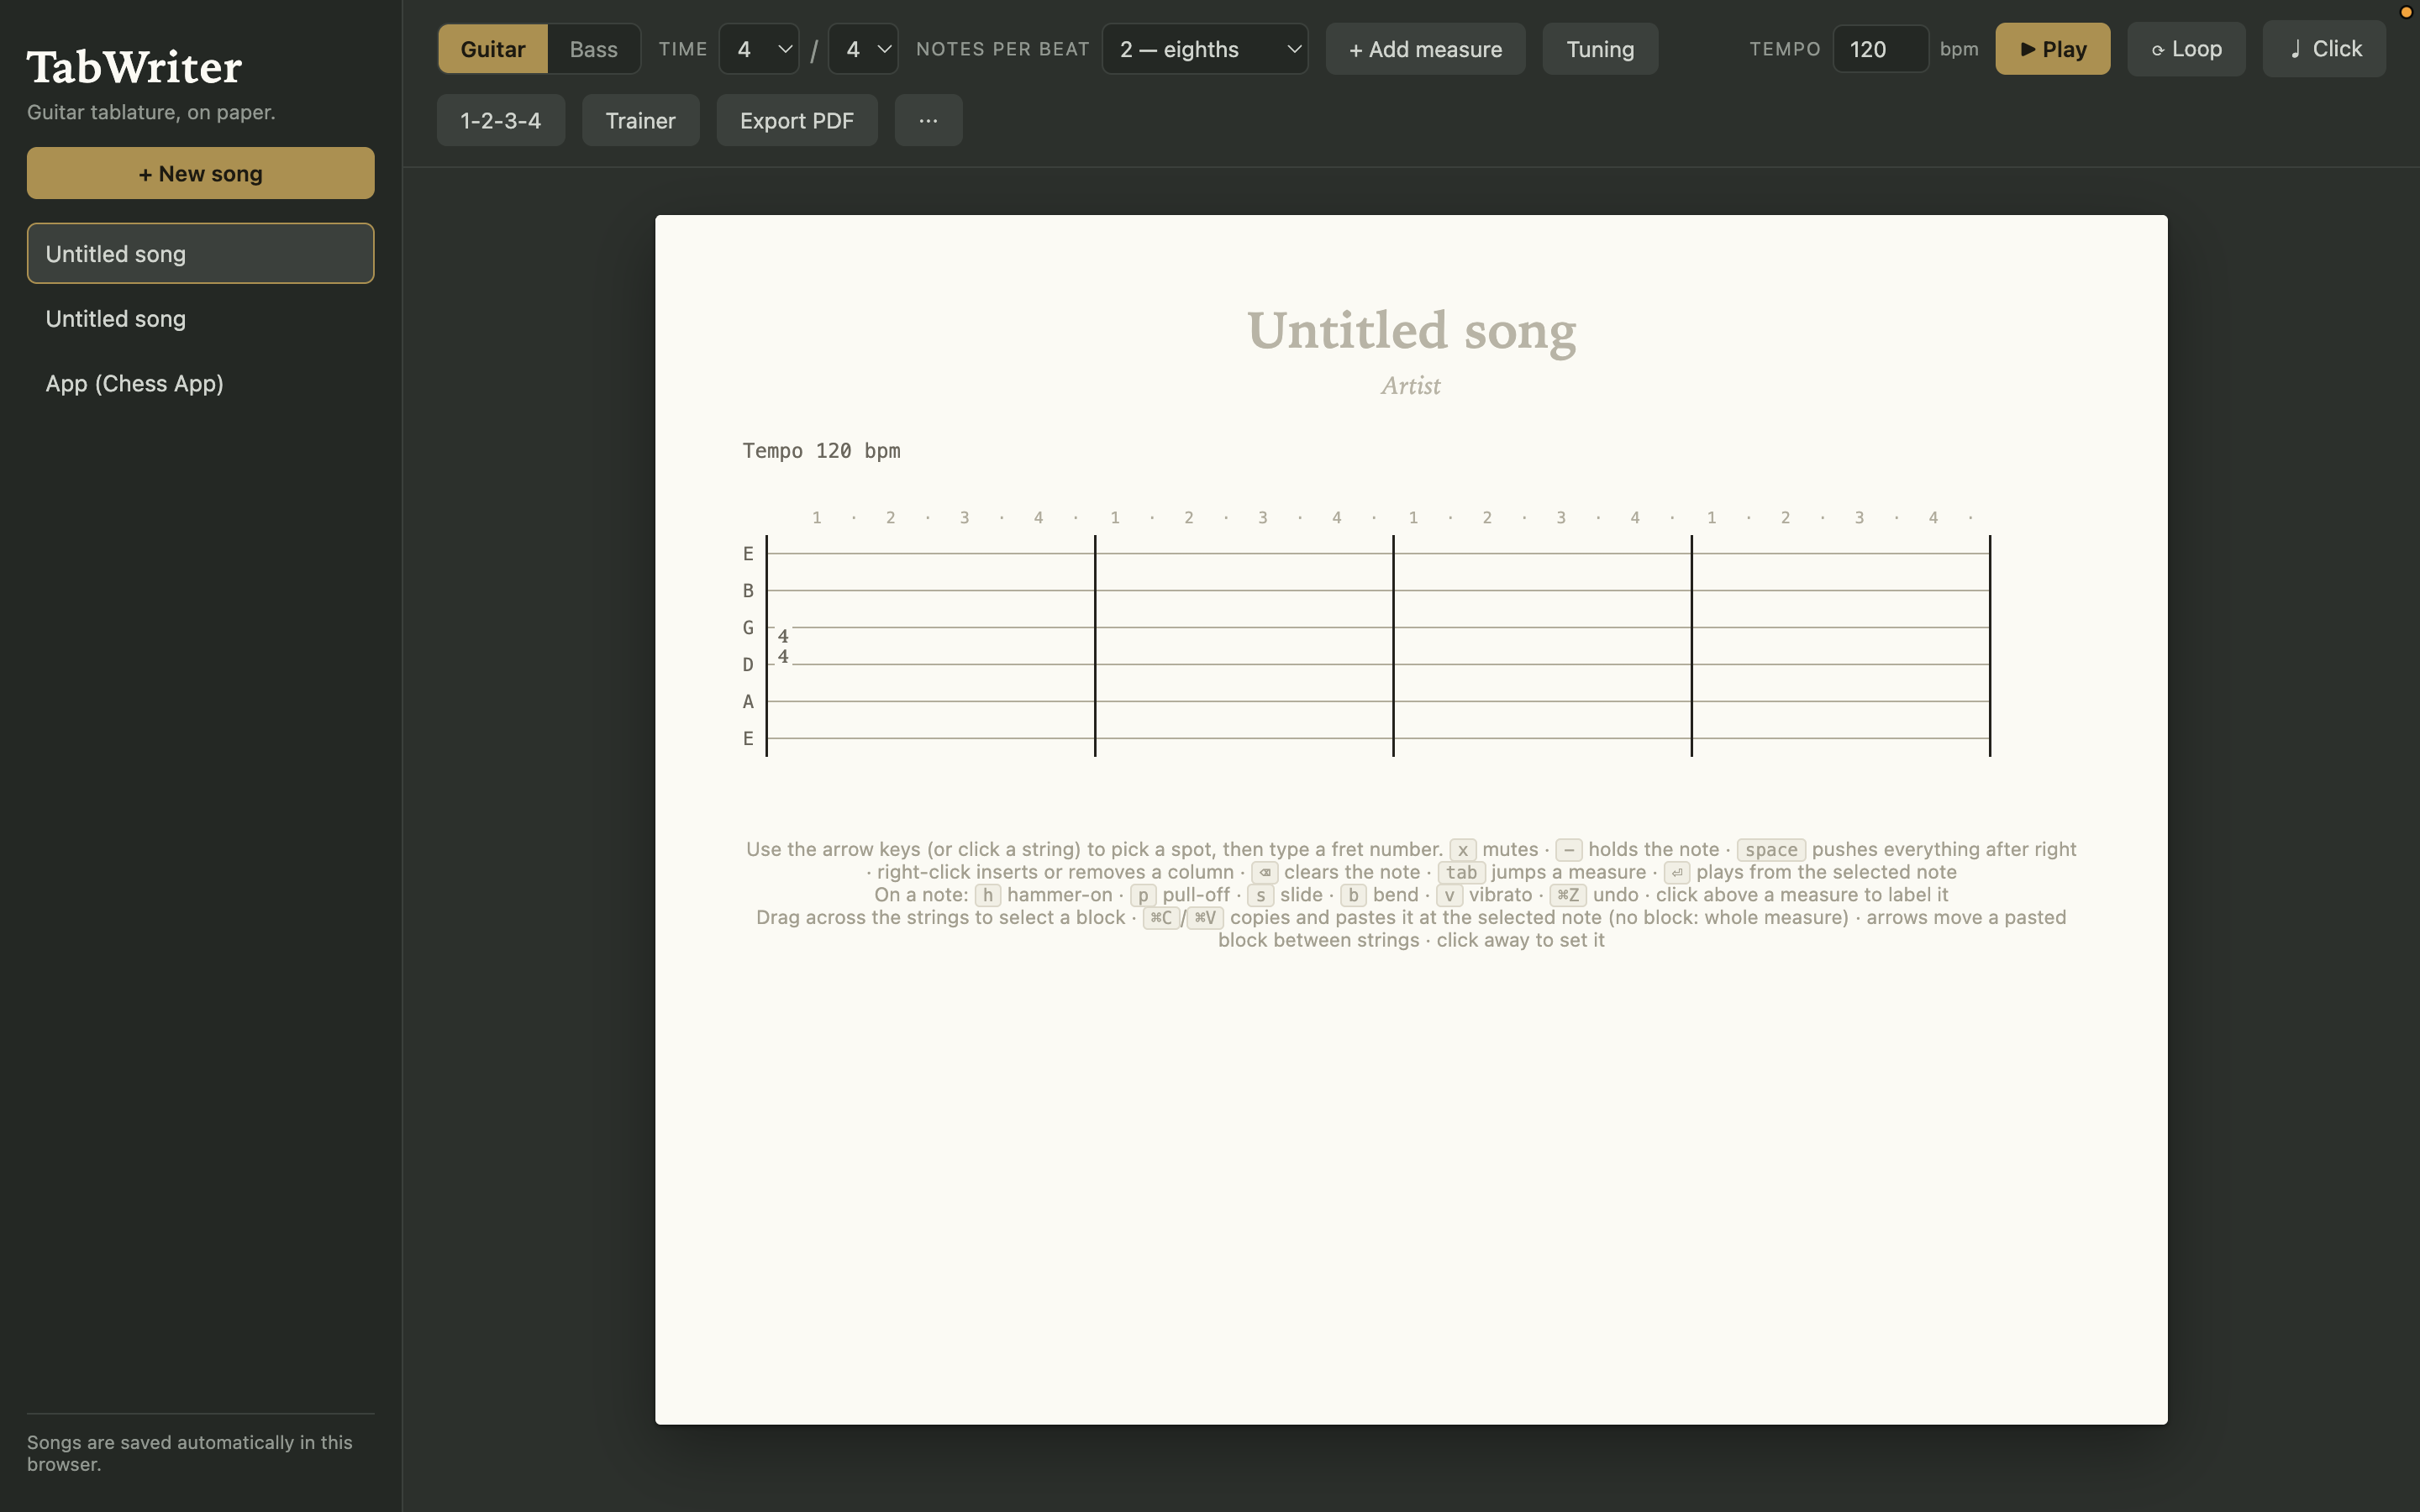
Task: Click the high E string label
Action: tap(748, 554)
